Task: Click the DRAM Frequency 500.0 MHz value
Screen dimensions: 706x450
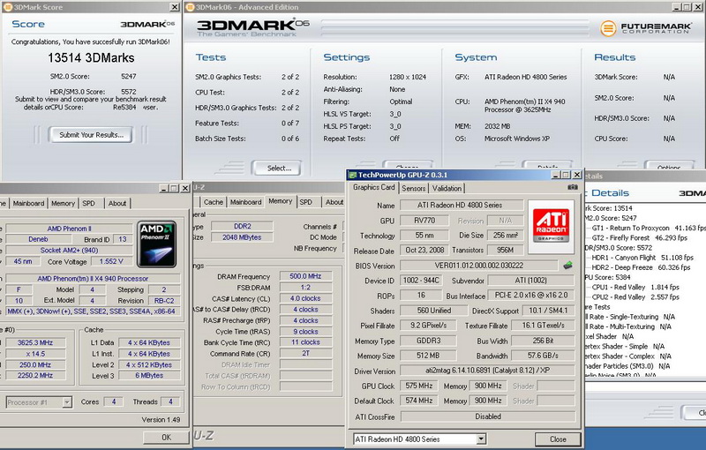Action: point(305,276)
